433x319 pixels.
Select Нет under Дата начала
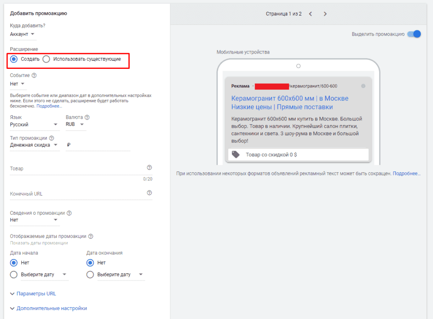[x=14, y=263]
